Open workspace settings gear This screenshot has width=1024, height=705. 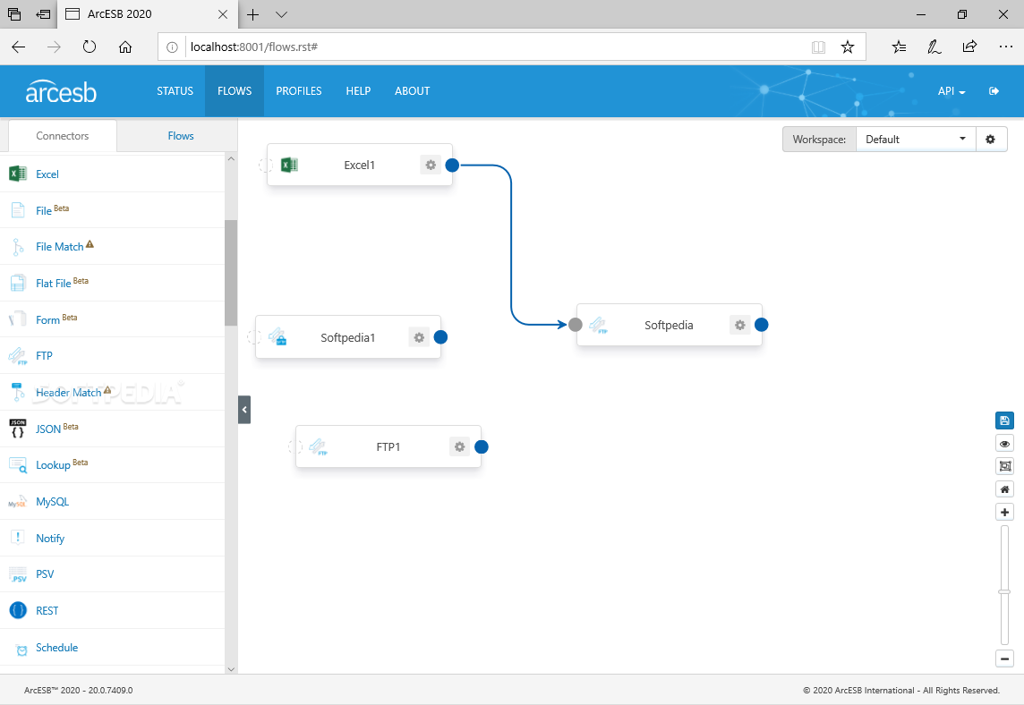point(991,139)
